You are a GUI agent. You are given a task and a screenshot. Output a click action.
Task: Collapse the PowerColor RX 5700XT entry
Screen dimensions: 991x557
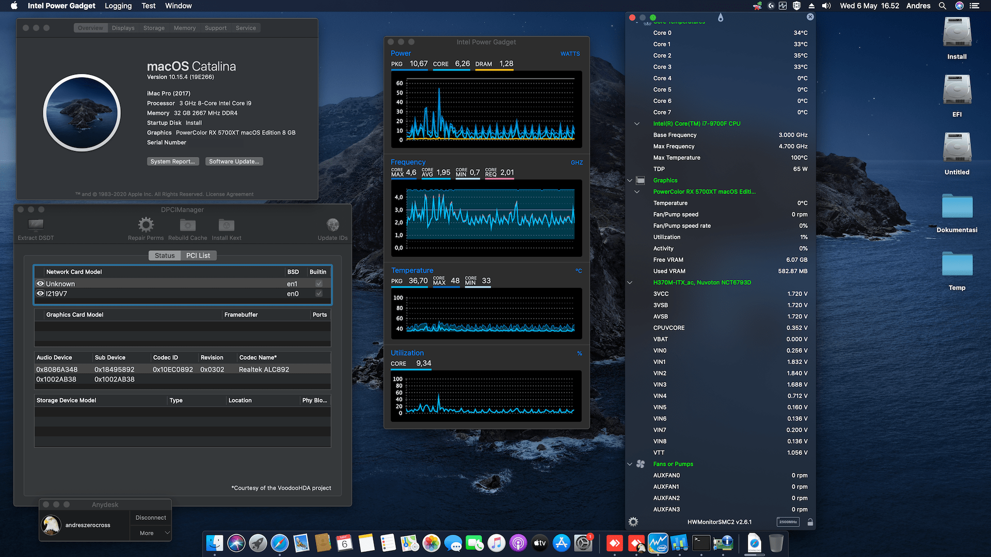pyautogui.click(x=637, y=191)
